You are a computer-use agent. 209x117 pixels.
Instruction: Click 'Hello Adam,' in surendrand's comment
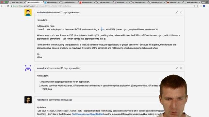pyautogui.click(x=42, y=76)
